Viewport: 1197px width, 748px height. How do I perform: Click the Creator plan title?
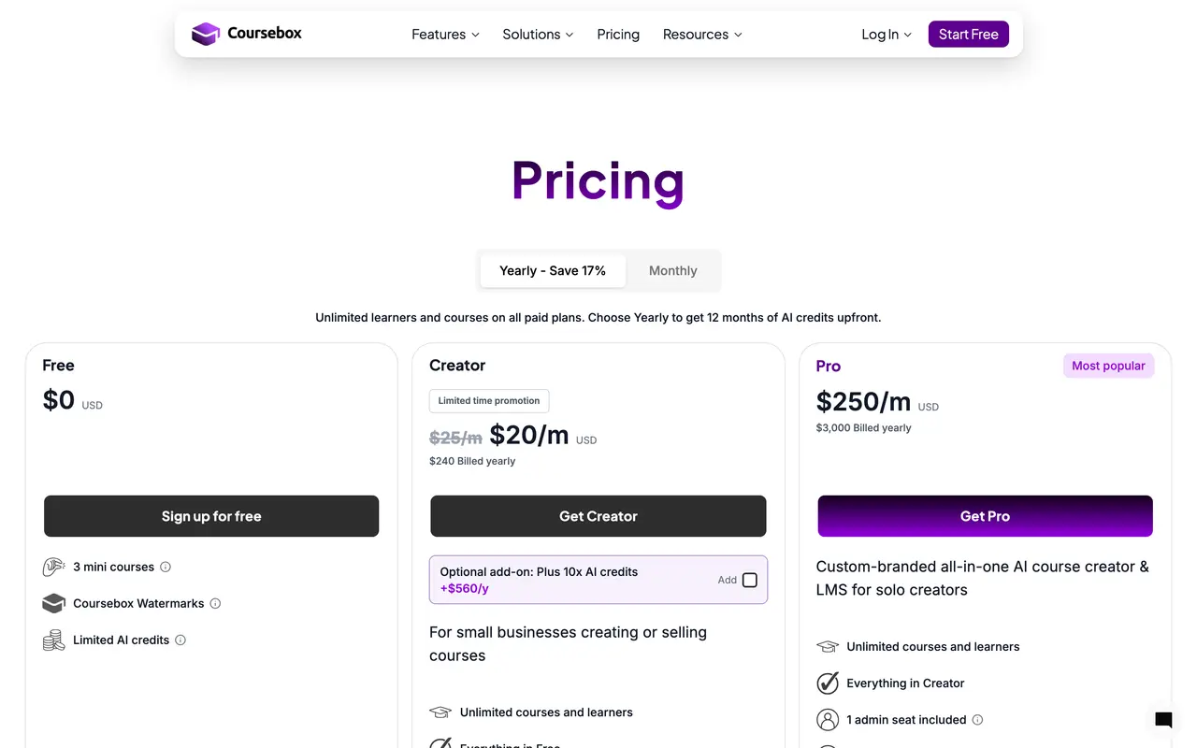[x=457, y=366]
